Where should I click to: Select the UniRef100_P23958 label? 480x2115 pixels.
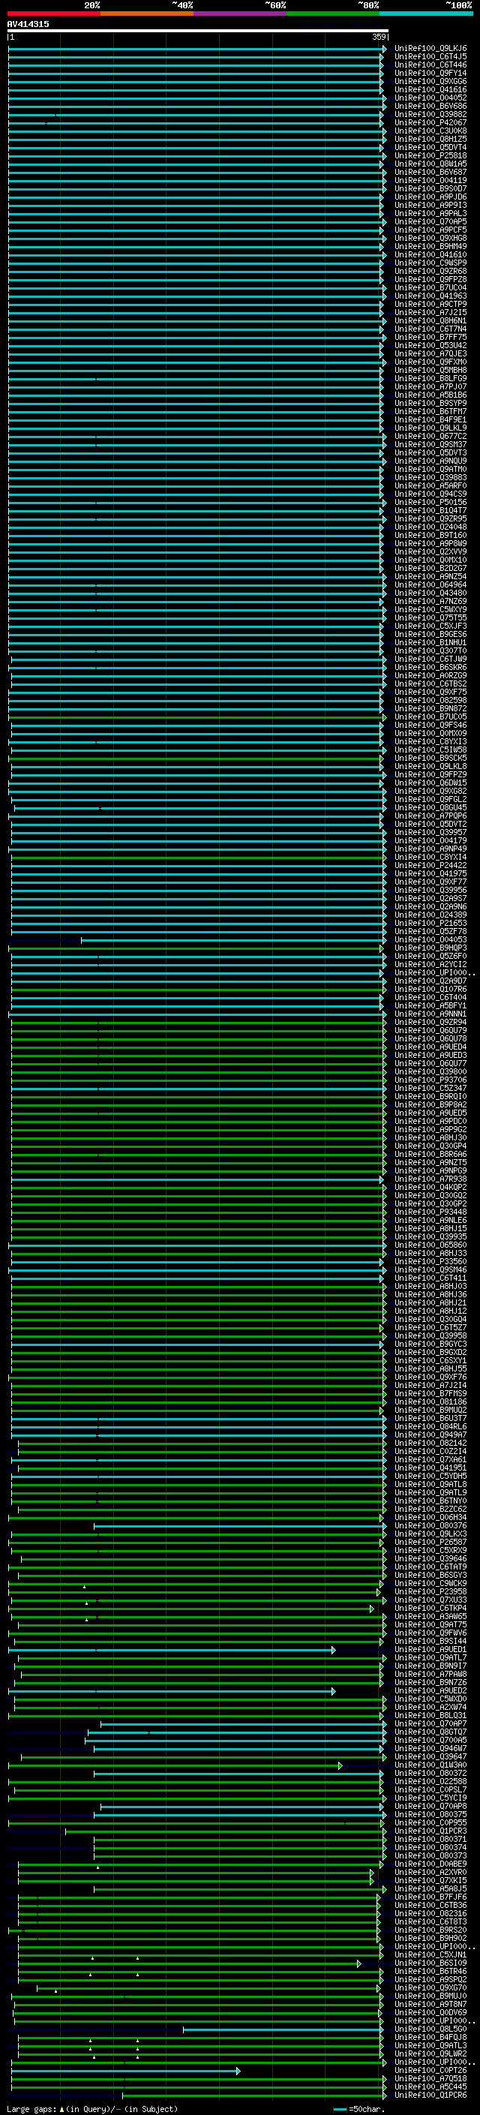430,1591
